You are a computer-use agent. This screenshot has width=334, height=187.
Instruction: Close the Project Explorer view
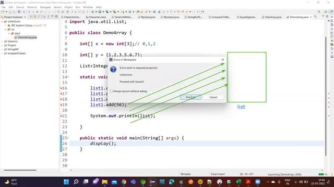coord(25,17)
